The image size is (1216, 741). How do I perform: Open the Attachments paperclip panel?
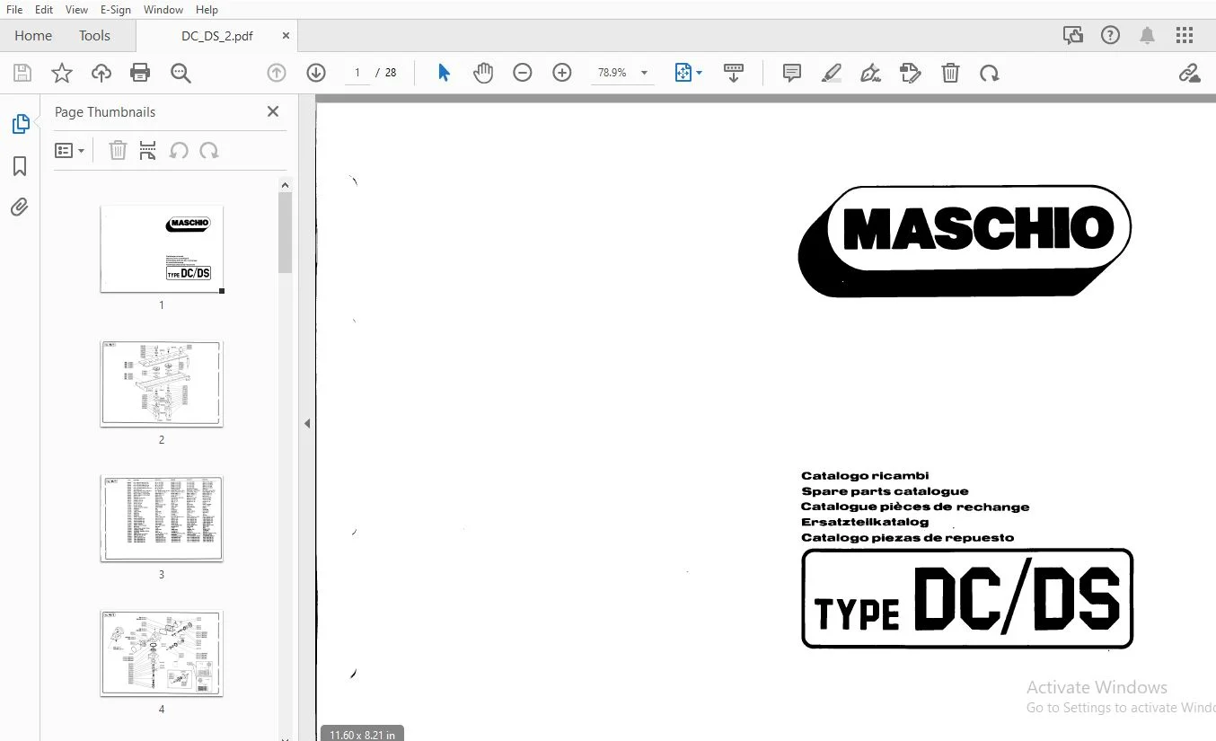20,207
